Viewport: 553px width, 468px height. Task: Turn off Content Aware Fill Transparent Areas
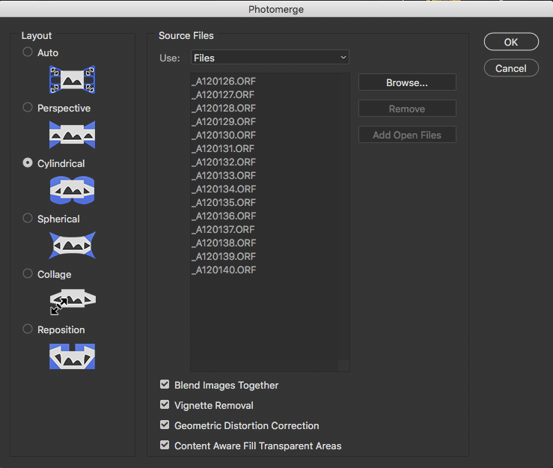(x=165, y=446)
